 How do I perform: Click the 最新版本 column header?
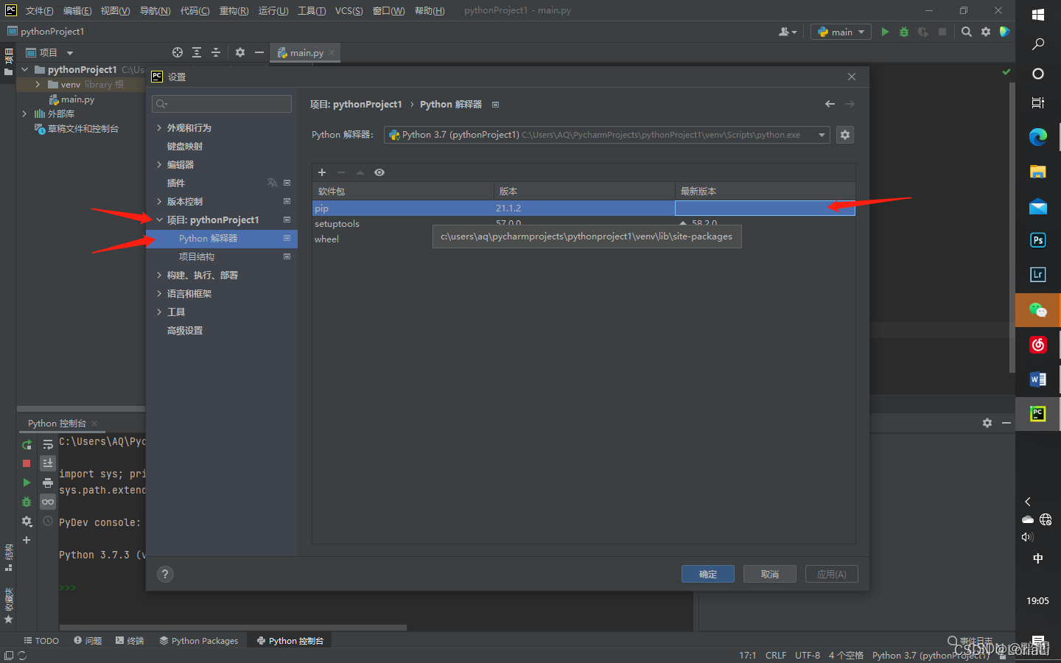[x=765, y=191]
